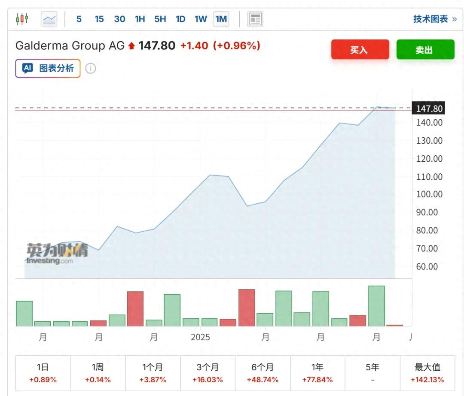This screenshot has width=464, height=396.
Task: Click the AI chart analysis (图表分析) icon
Action: click(x=47, y=68)
